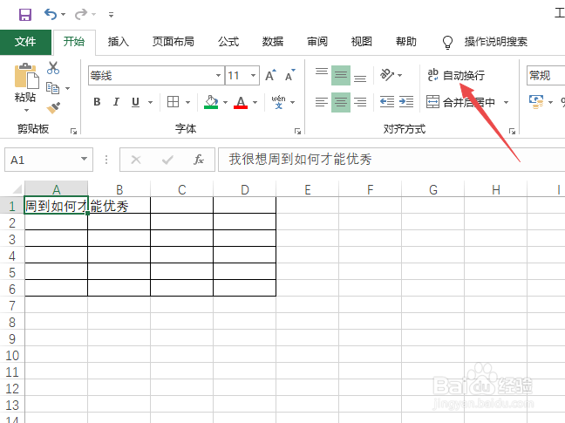
Task: Click the Select All corner triangle
Action: tap(17, 189)
